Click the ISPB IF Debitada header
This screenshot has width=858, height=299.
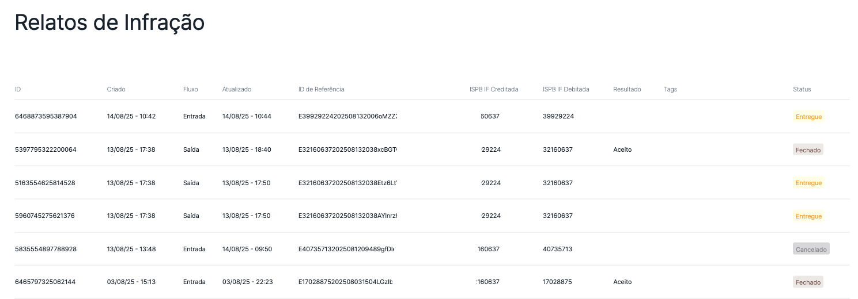tap(566, 89)
